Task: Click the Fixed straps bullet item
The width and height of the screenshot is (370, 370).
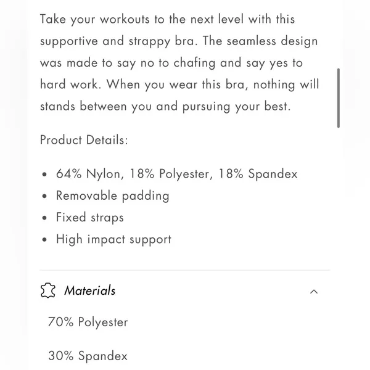Action: (x=89, y=217)
